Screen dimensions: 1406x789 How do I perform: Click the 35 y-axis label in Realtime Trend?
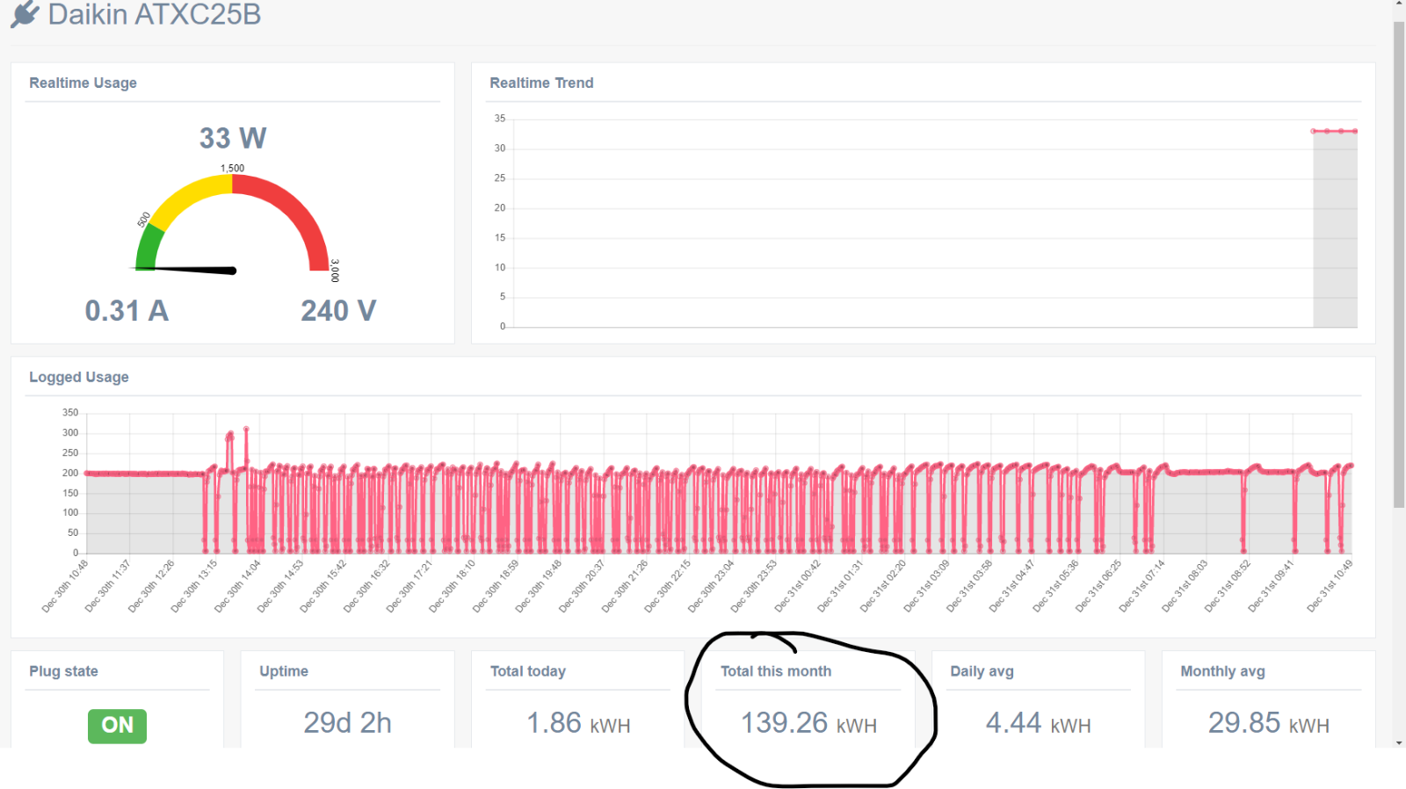click(x=500, y=119)
